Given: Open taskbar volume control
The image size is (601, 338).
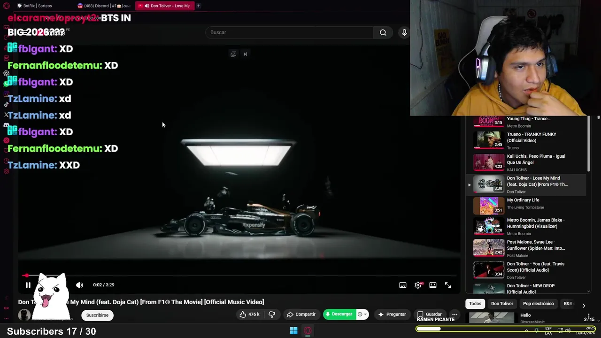Looking at the screenshot, I should [x=567, y=331].
